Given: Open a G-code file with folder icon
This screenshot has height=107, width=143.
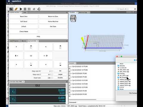Looking at the screenshot, I should coord(11,9).
